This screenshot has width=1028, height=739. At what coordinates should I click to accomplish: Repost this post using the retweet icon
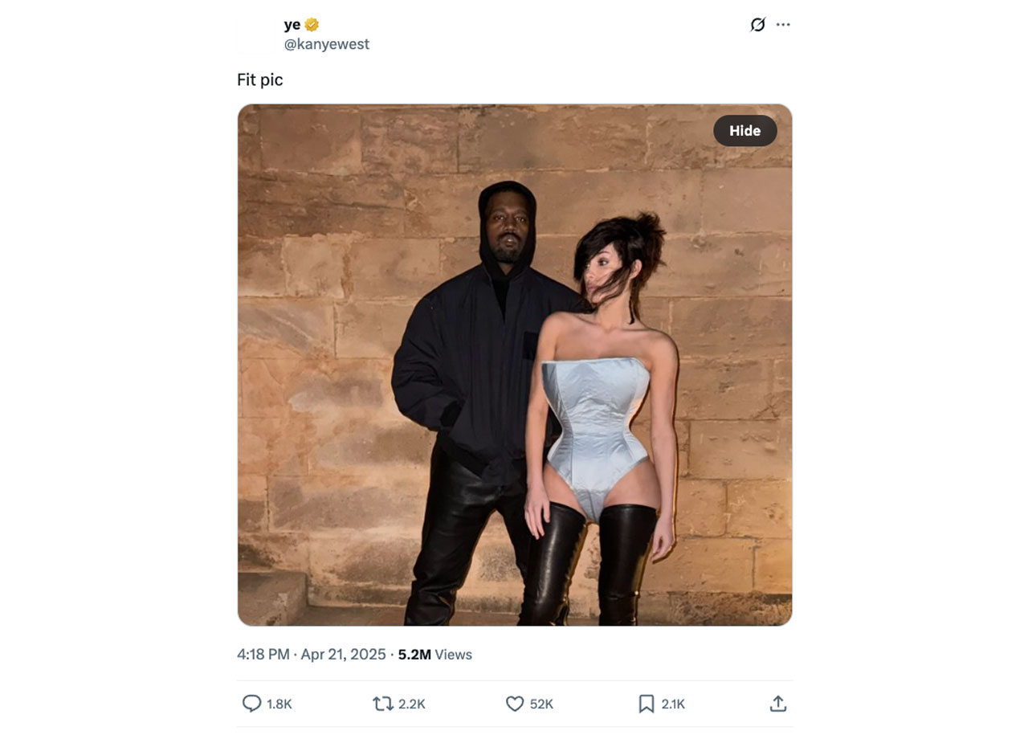(382, 704)
